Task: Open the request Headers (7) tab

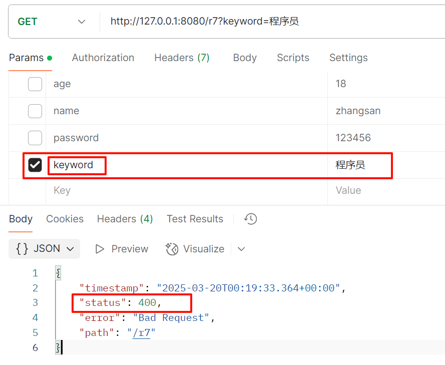Action: coord(182,58)
